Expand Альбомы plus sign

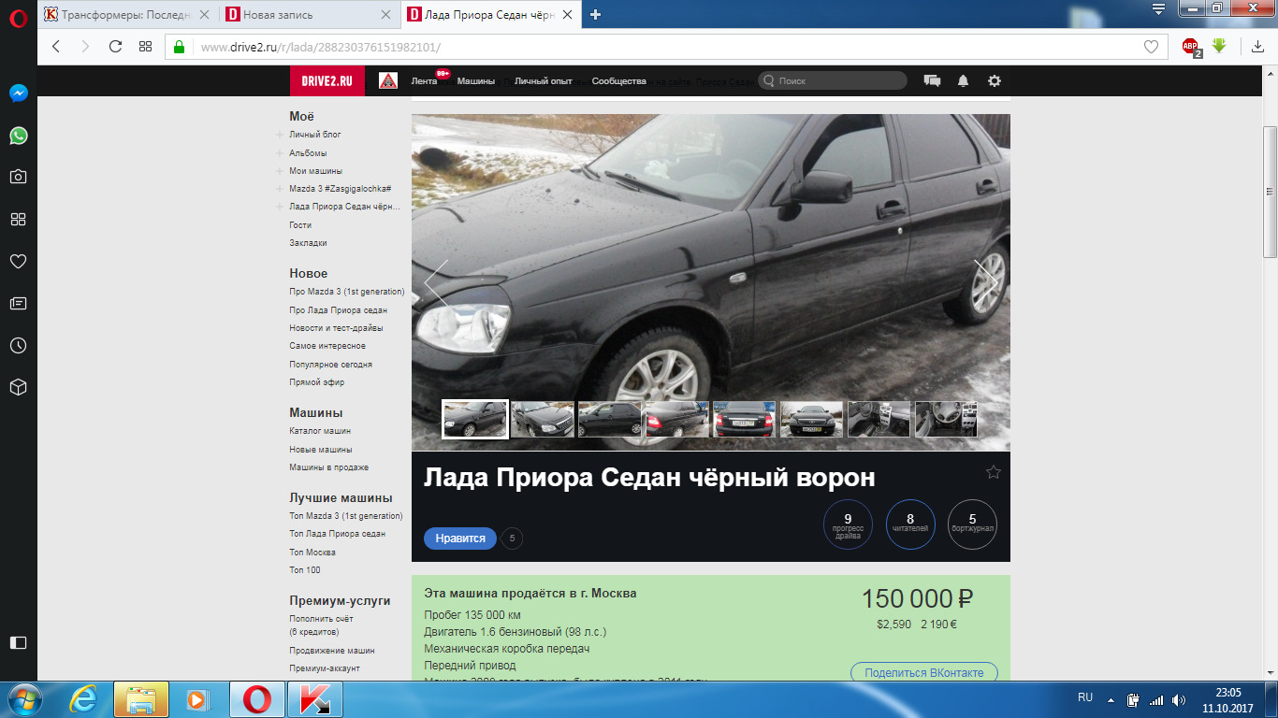point(280,152)
